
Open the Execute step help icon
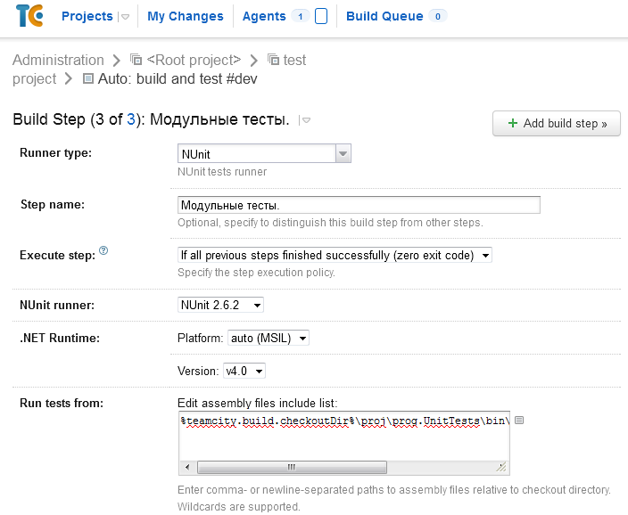pos(103,251)
